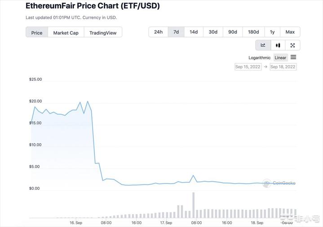Show the 180d price range
This screenshot has height=227, width=323.
click(253, 32)
